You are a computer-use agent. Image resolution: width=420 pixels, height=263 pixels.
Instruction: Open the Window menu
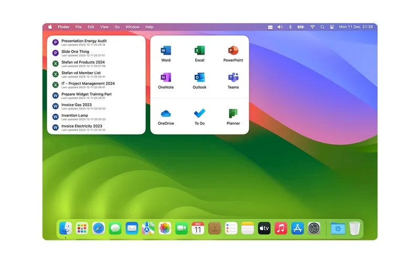coord(132,27)
